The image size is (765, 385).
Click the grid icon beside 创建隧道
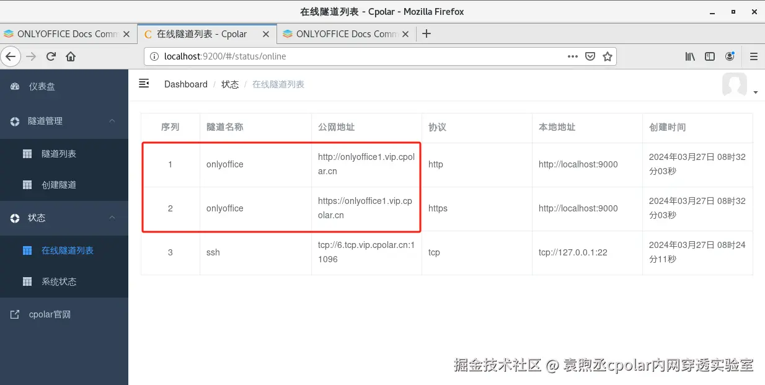27,185
